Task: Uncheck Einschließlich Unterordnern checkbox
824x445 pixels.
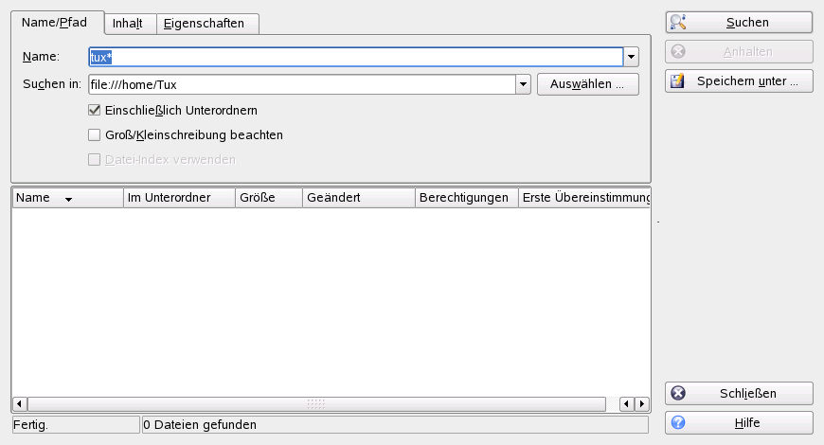Action: [94, 110]
